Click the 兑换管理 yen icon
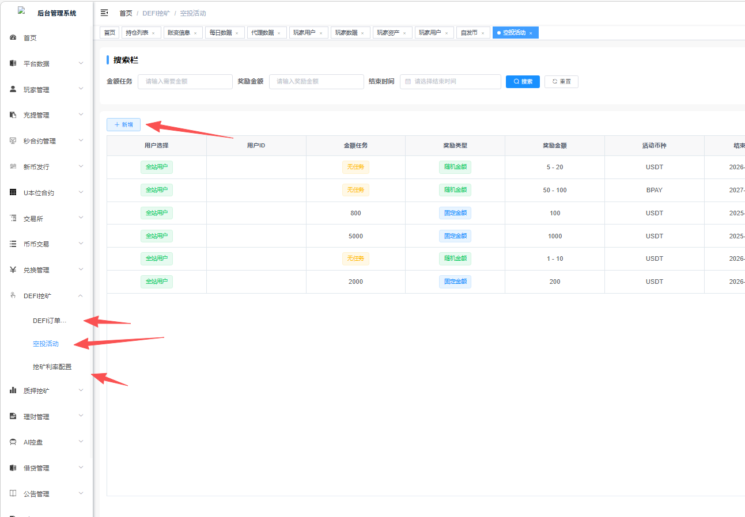Image resolution: width=745 pixels, height=517 pixels. click(13, 270)
